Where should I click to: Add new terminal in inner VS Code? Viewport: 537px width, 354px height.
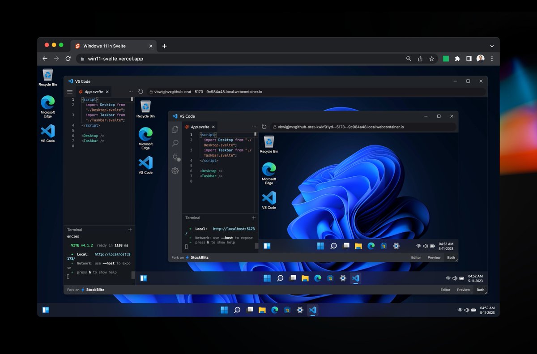point(254,218)
